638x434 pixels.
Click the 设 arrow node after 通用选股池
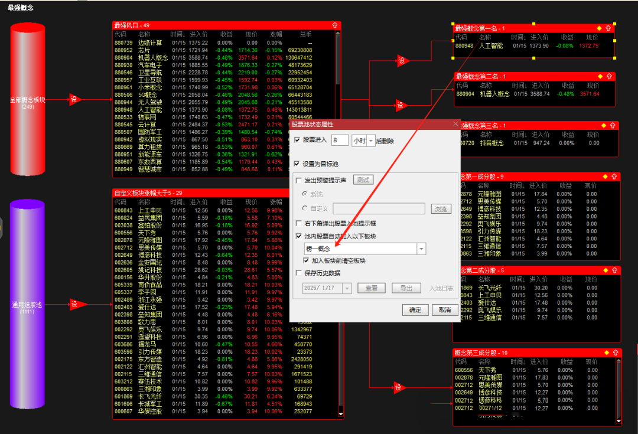tap(74, 304)
